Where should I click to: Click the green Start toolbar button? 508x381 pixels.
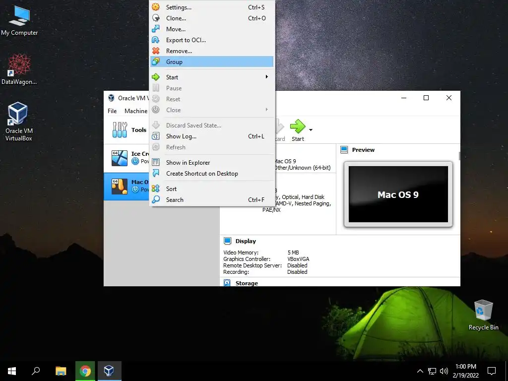click(x=298, y=130)
